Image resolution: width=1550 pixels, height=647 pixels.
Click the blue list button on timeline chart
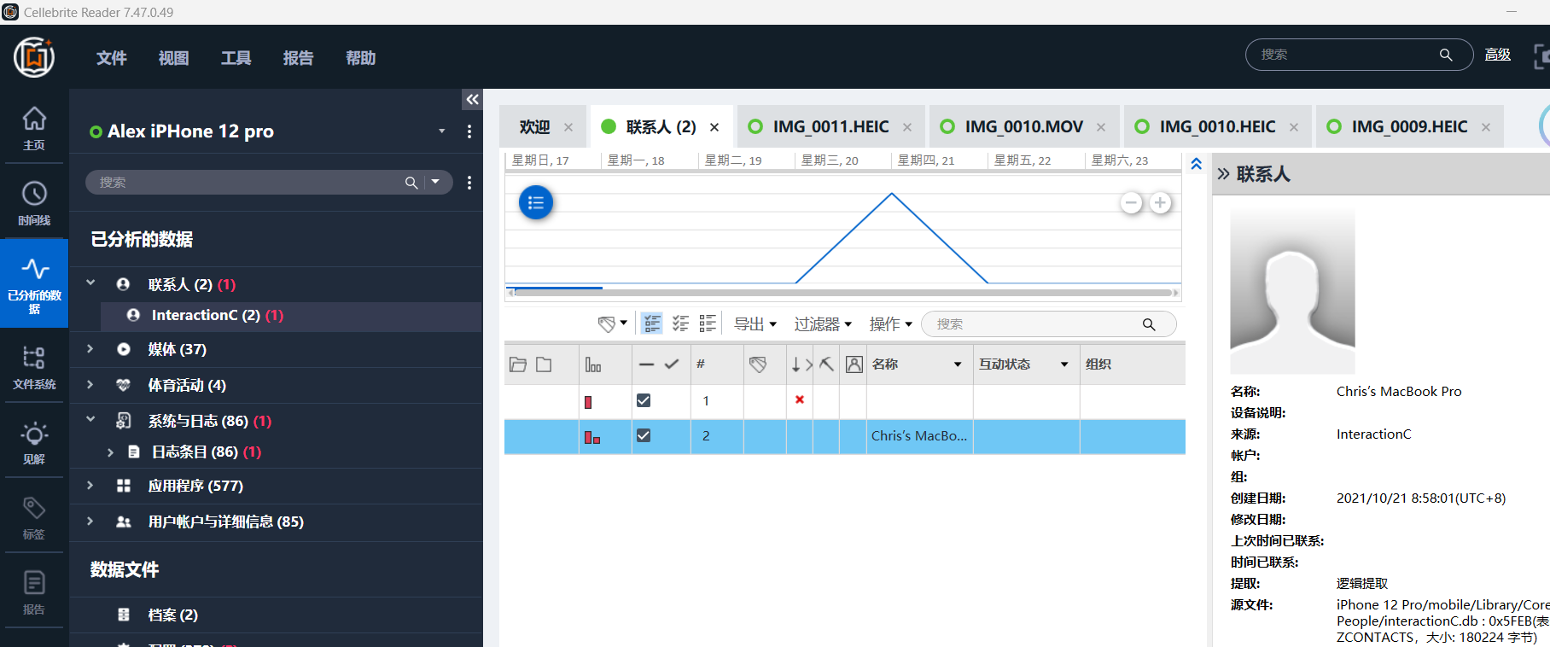(536, 202)
